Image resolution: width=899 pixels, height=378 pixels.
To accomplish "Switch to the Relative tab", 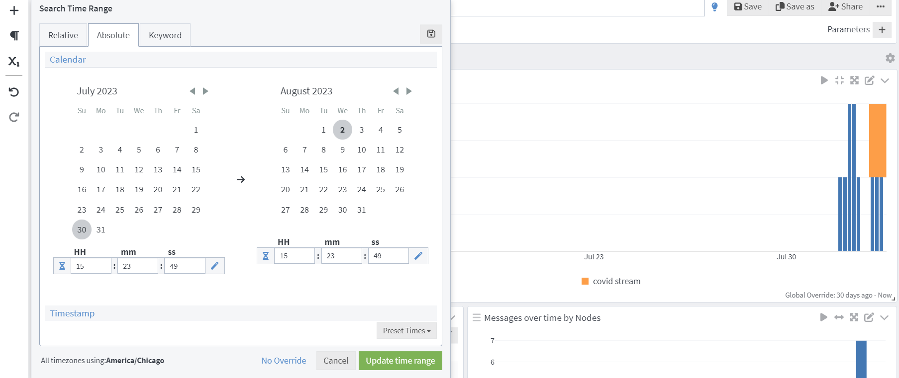I will 63,35.
